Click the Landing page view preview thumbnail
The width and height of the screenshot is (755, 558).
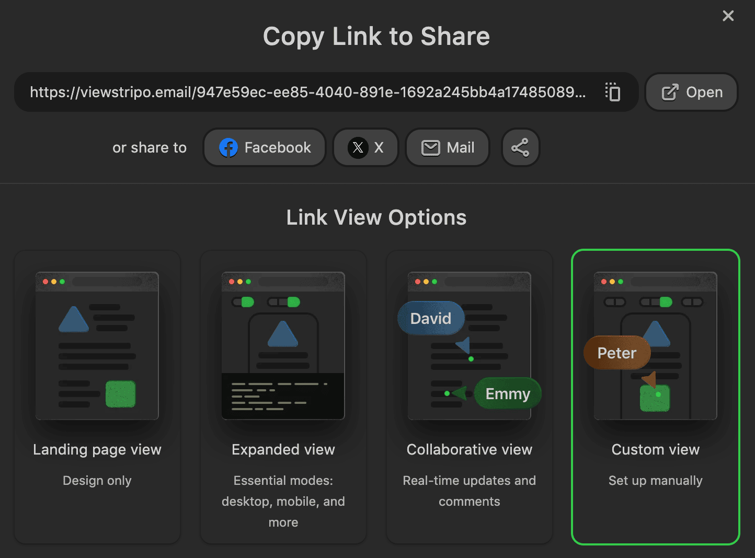tap(97, 345)
